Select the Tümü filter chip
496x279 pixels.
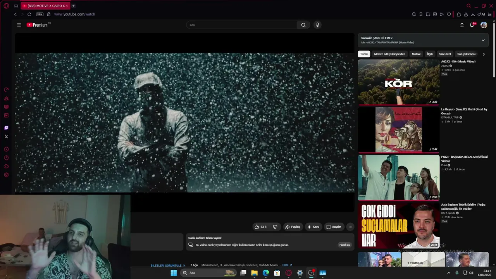364,54
